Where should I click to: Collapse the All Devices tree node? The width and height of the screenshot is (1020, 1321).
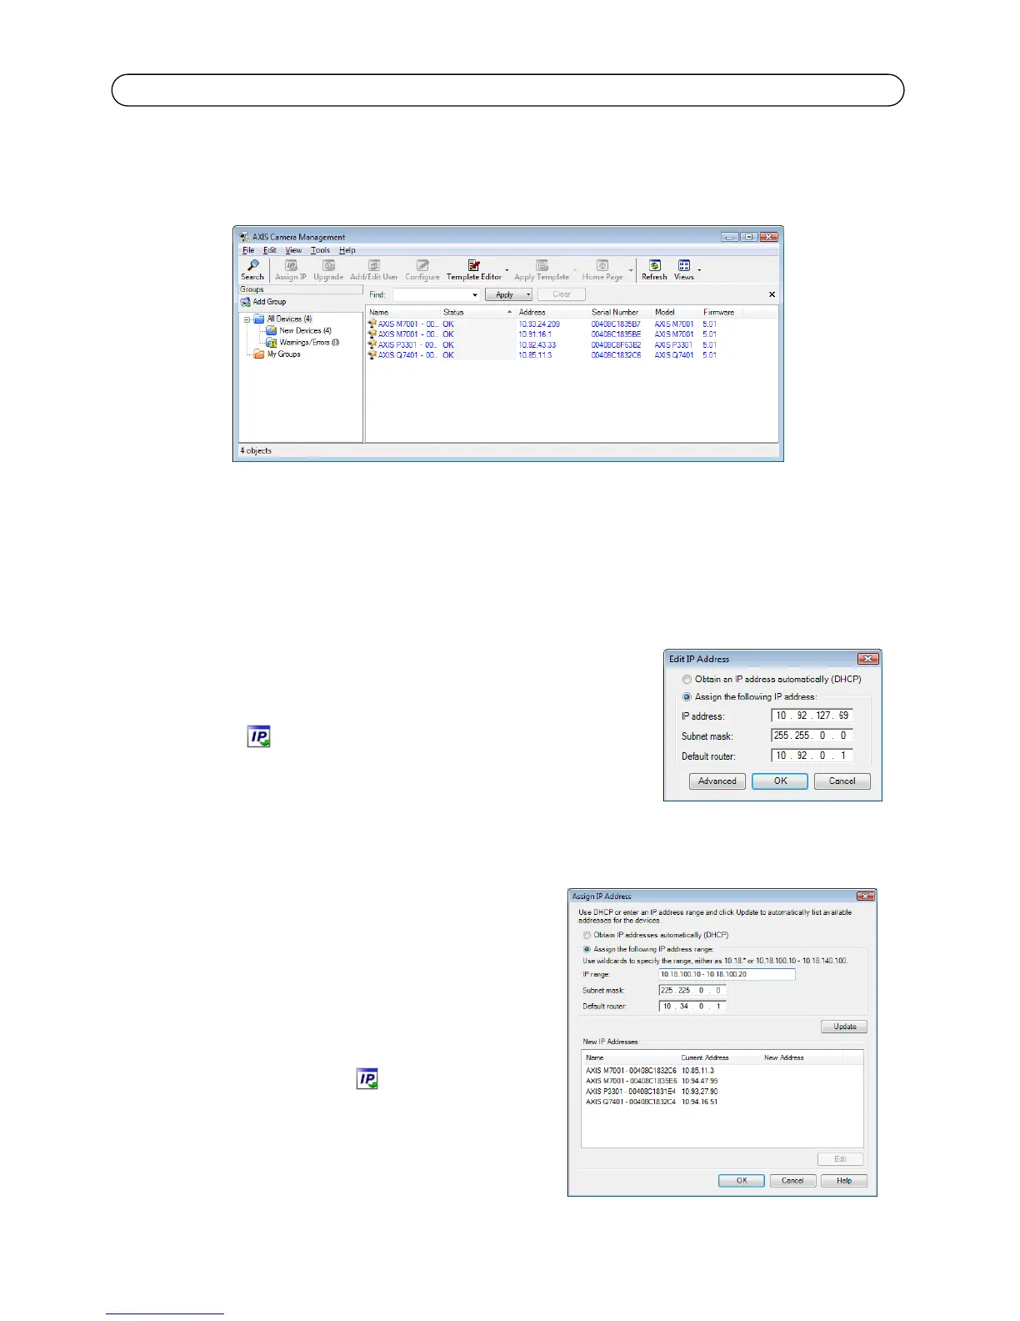247,319
